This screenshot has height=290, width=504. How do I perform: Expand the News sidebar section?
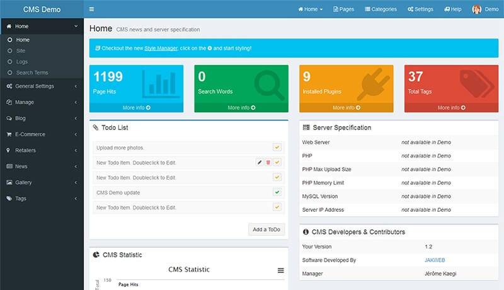pos(76,166)
